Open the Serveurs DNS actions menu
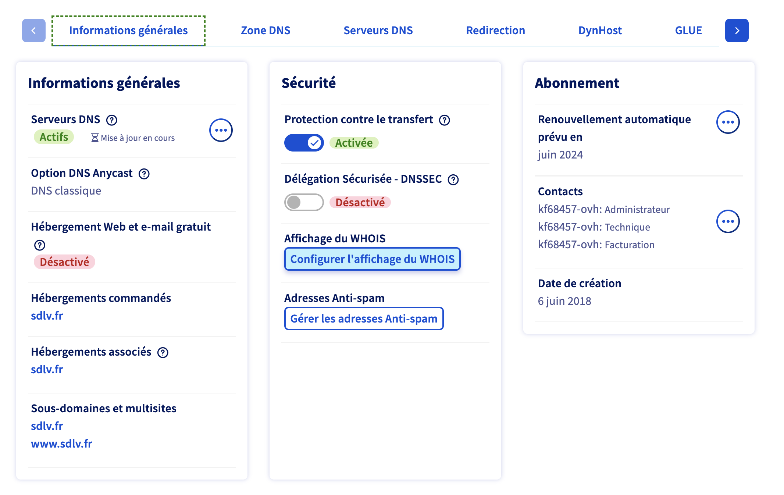The height and width of the screenshot is (495, 784). coord(221,130)
